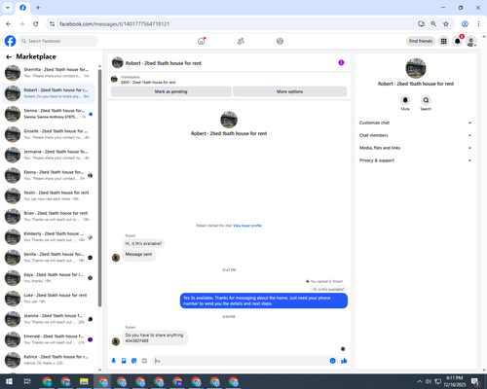Open the browser zoom magnifier icon
This screenshot has width=487, height=389.
pyautogui.click(x=433, y=24)
